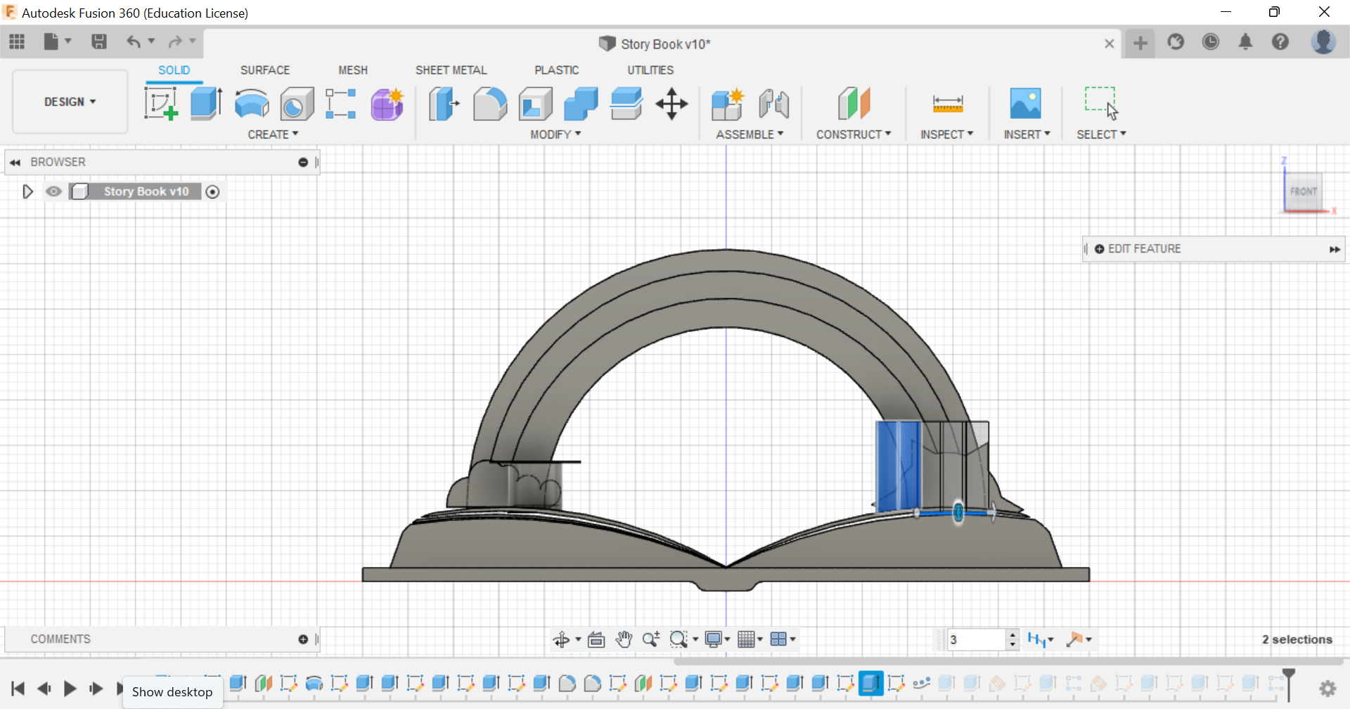This screenshot has width=1350, height=709.
Task: Open the Measure tool
Action: click(x=947, y=104)
